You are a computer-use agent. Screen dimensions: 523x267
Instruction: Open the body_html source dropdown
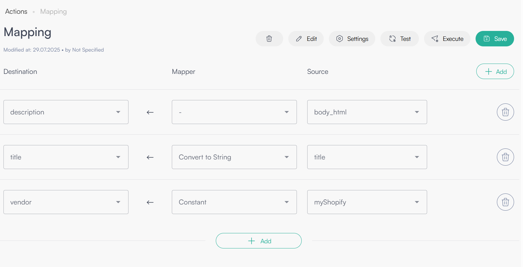(x=367, y=112)
